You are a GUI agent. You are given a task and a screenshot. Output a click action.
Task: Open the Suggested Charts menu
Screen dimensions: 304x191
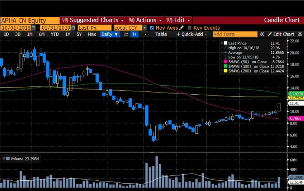point(93,20)
